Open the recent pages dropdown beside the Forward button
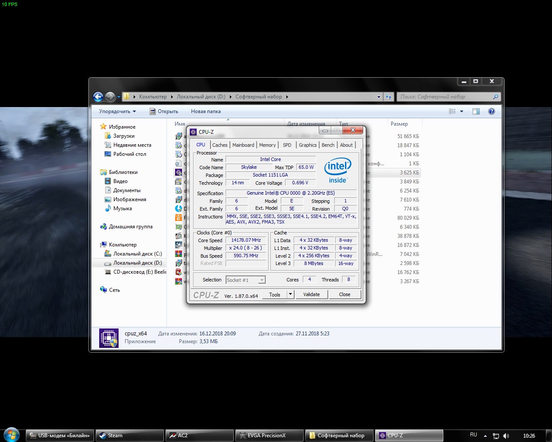Image resolution: width=552 pixels, height=442 pixels. coord(119,97)
